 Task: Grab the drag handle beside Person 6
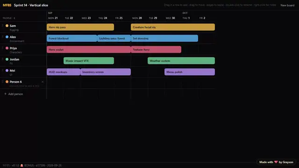tap(2, 82)
